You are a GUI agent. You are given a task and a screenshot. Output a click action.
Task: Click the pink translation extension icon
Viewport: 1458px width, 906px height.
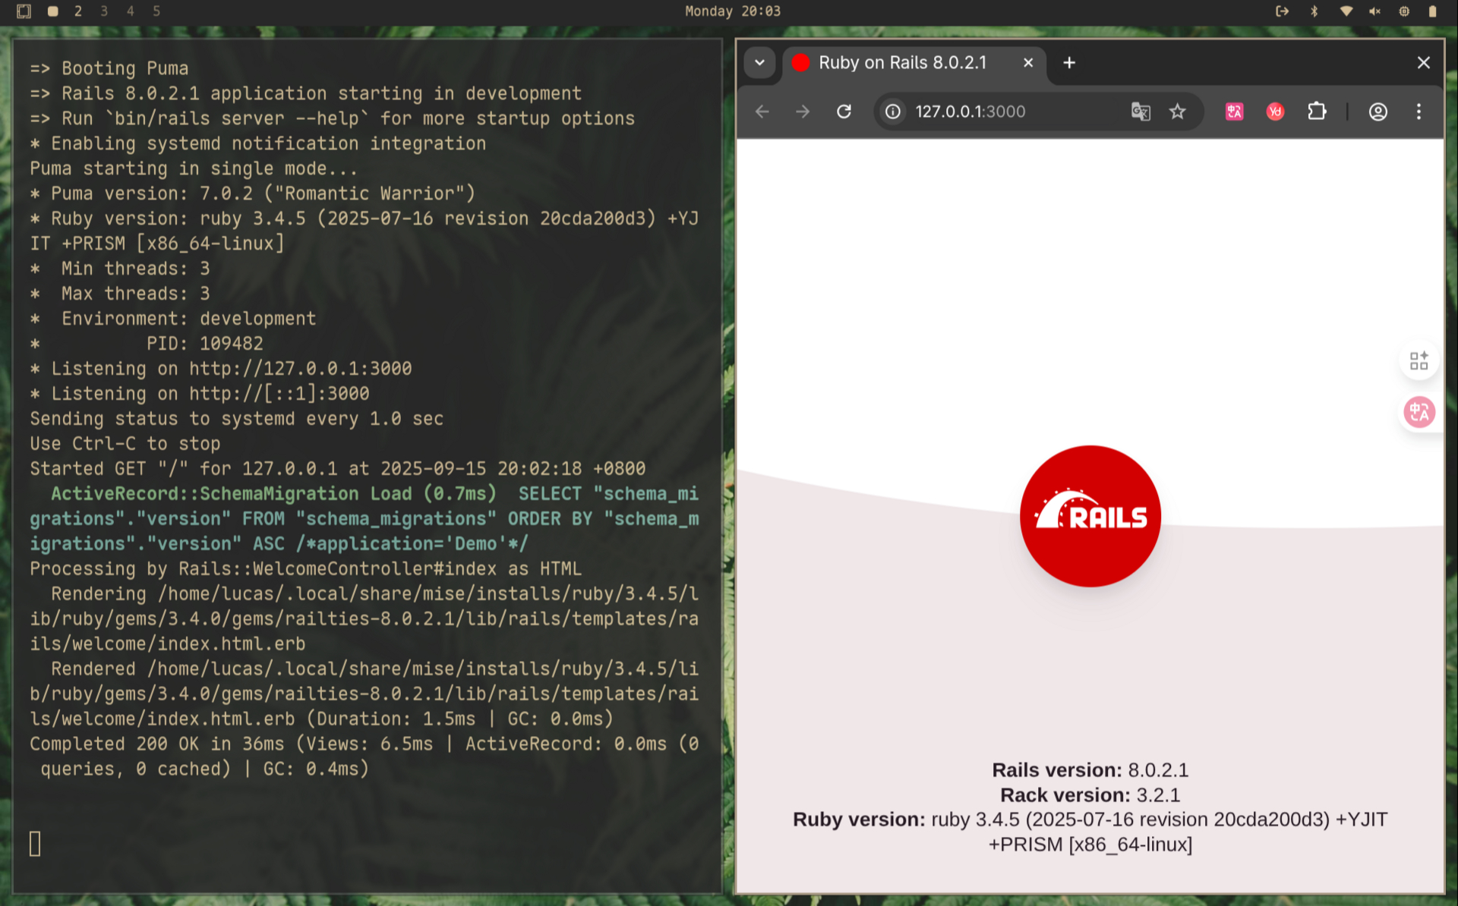click(1234, 112)
